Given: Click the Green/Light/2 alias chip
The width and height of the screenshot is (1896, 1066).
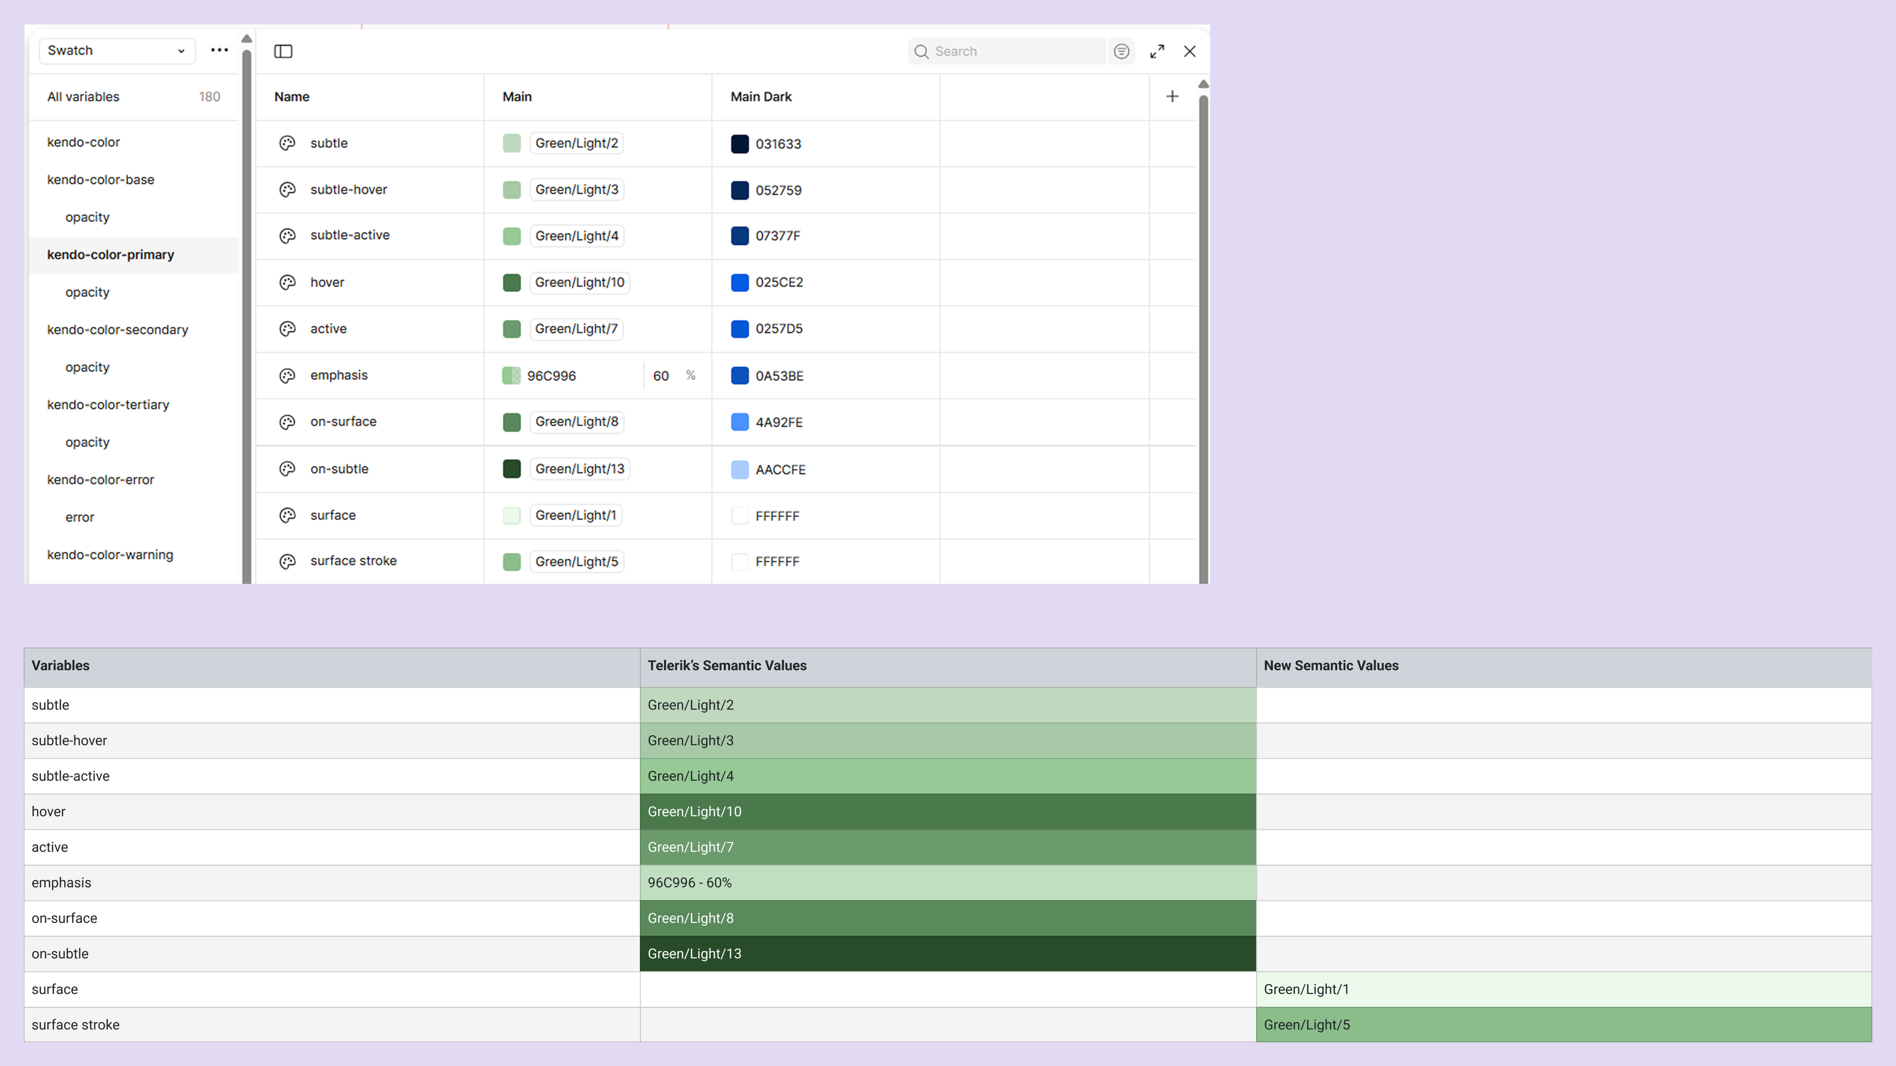Looking at the screenshot, I should (x=576, y=143).
